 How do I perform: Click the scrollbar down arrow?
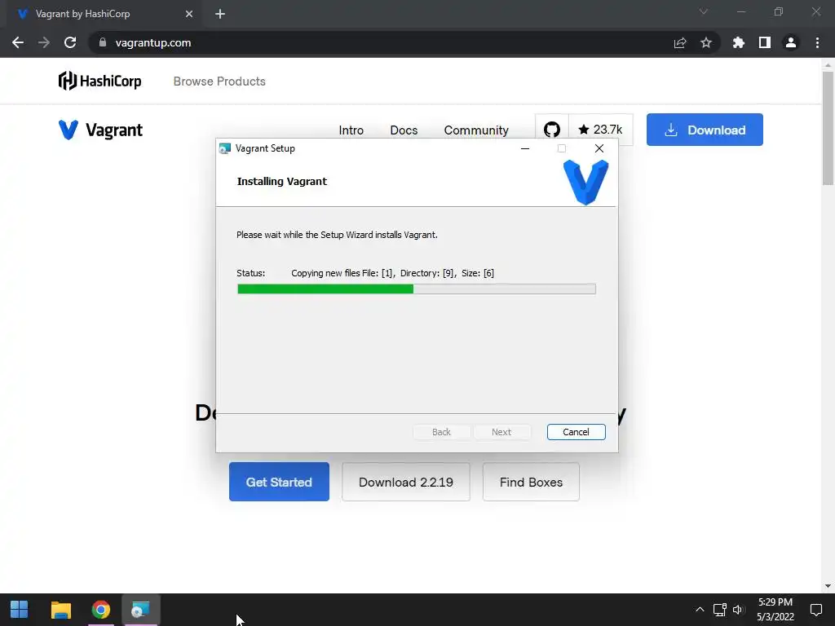(x=828, y=586)
